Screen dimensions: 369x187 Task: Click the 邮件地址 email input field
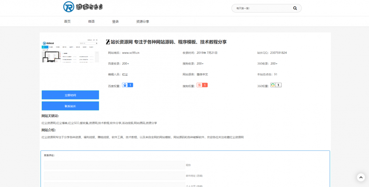(x=114, y=176)
